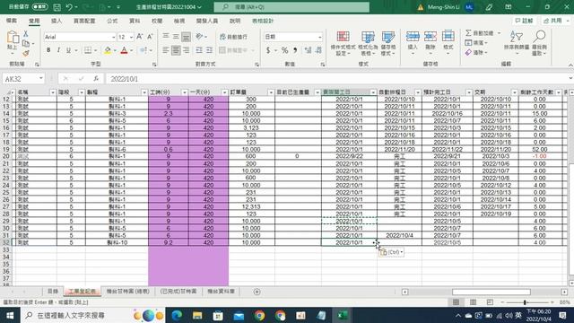Click the Cut scissors icon
Screen dimensions: 574x323
click(26, 34)
